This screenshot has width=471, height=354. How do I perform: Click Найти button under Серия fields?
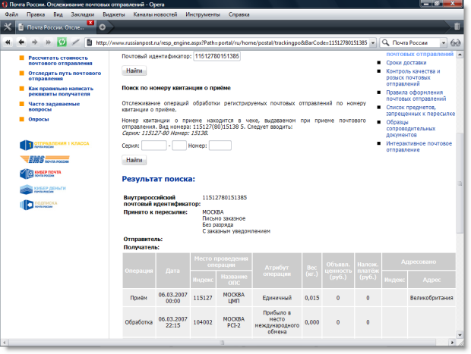[134, 160]
